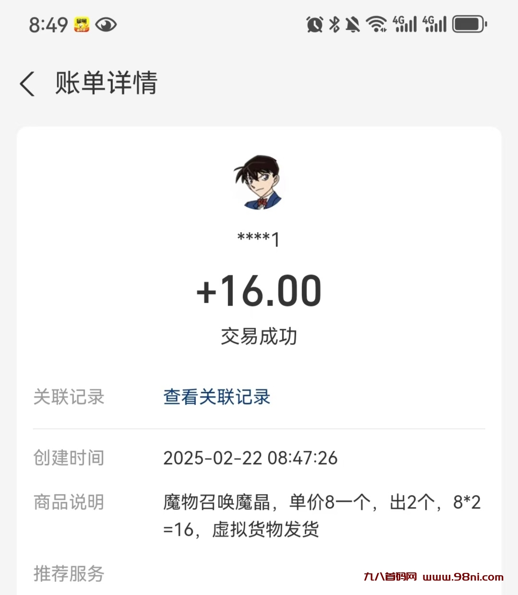The image size is (518, 595).
Task: Tap the +16.00 transaction amount
Action: pyautogui.click(x=259, y=291)
